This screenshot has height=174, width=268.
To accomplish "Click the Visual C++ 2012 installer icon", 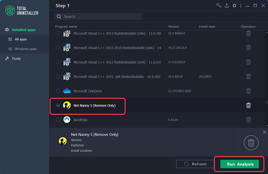I will pos(67,62).
